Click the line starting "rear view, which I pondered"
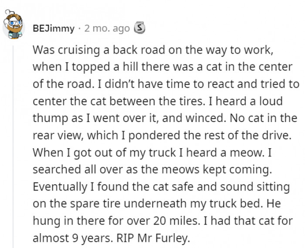 click(162, 136)
